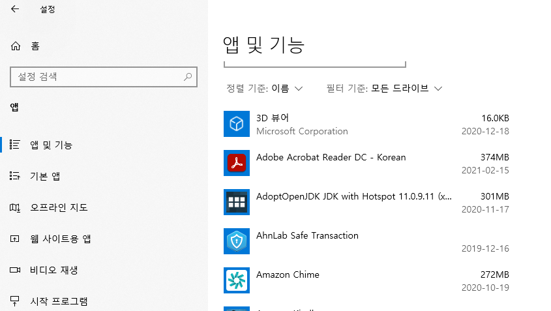This screenshot has height=311, width=551.
Task: Click the 앱 section label in sidebar
Action: (14, 107)
